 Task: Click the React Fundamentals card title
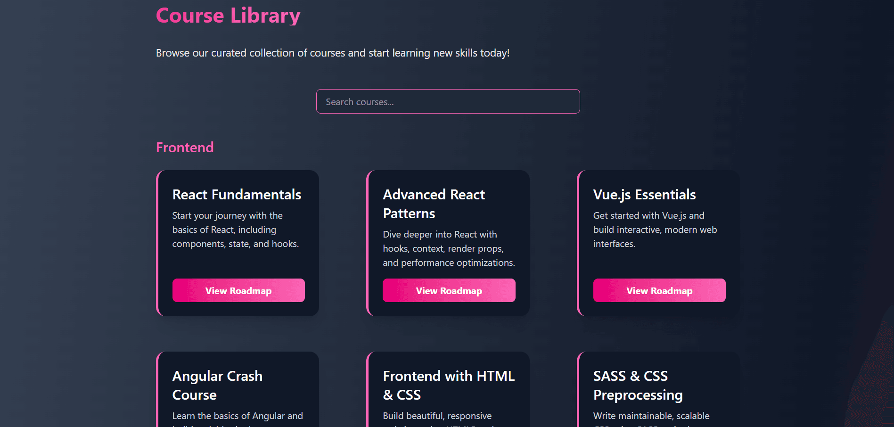237,195
